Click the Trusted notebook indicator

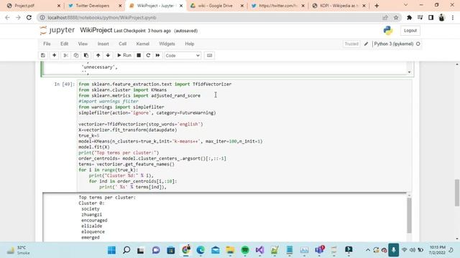(351, 44)
